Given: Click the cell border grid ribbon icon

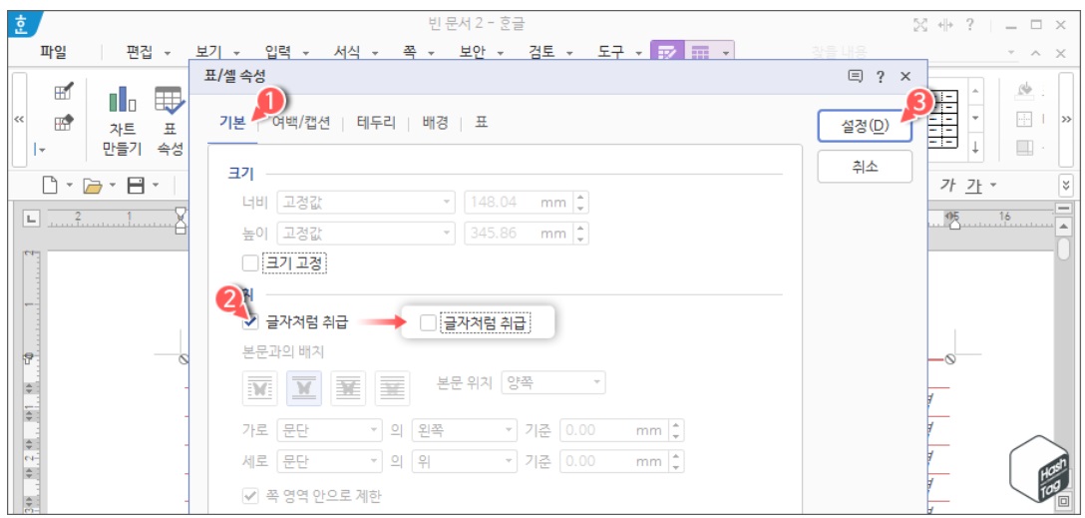Looking at the screenshot, I should click(x=1024, y=119).
